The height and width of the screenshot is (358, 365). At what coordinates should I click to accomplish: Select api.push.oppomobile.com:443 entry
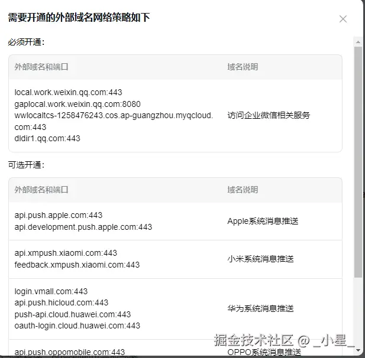point(70,352)
